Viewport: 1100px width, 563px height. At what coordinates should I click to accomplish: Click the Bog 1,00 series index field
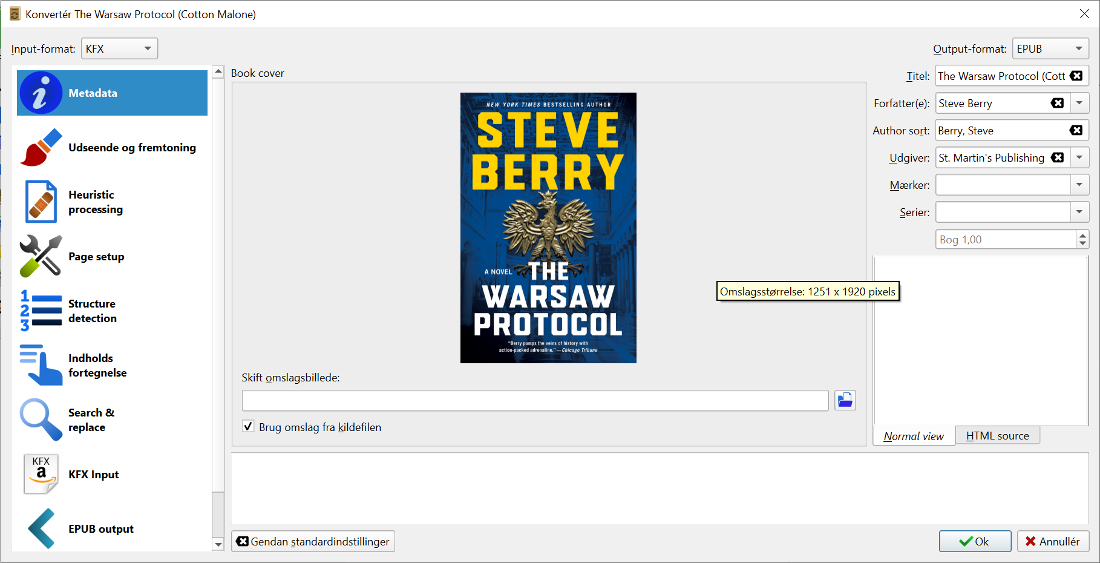click(1006, 239)
